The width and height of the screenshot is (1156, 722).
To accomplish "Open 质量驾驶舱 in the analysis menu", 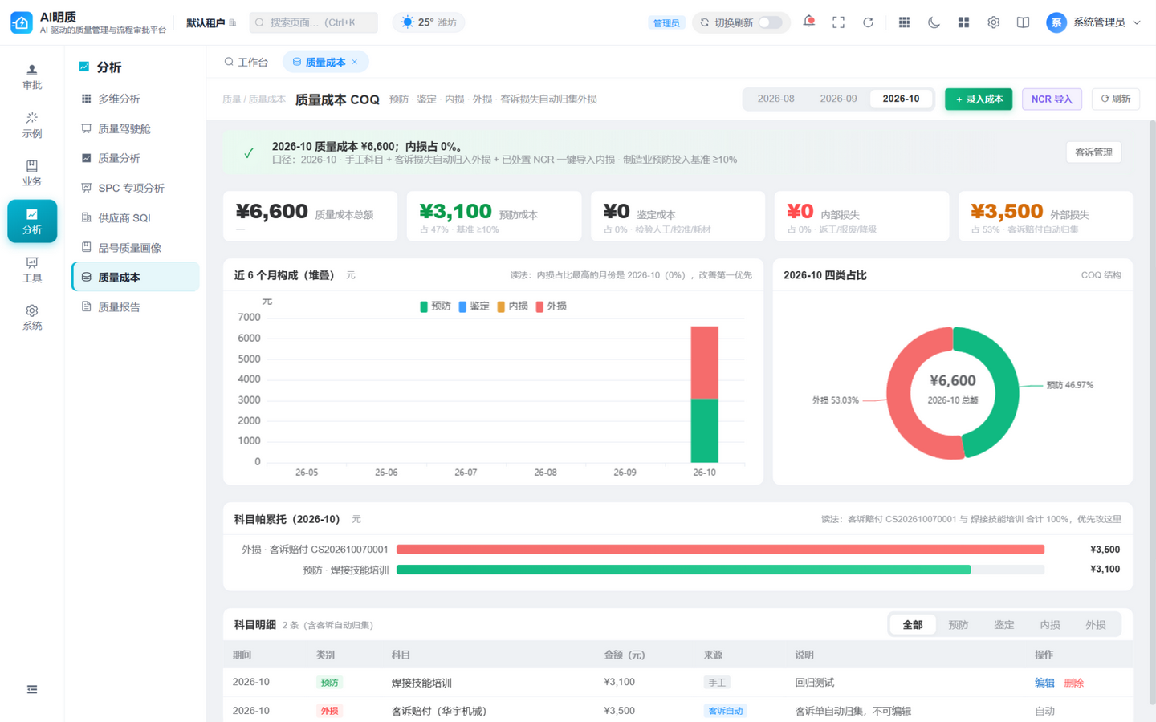I will [x=135, y=128].
